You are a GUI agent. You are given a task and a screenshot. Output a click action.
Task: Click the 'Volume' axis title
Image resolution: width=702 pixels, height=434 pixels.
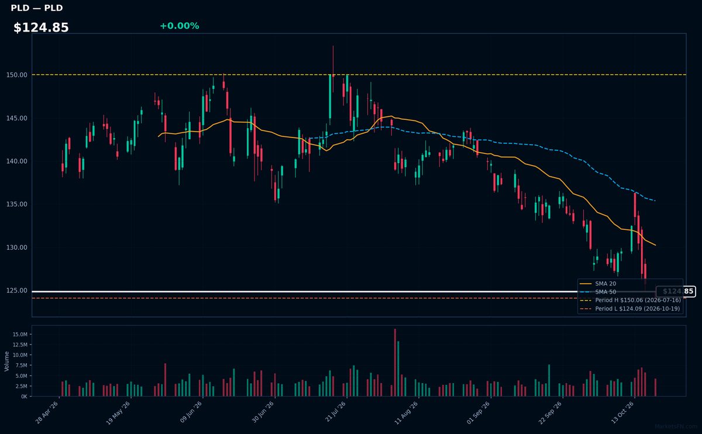pos(6,361)
